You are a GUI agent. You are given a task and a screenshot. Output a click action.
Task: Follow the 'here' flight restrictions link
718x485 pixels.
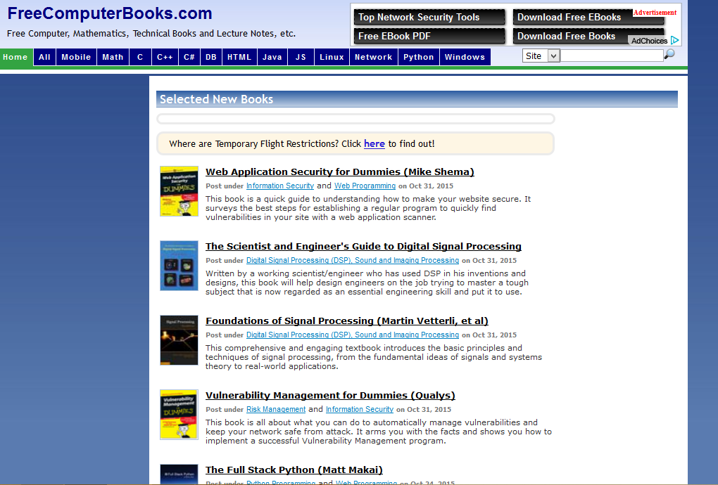click(x=374, y=143)
